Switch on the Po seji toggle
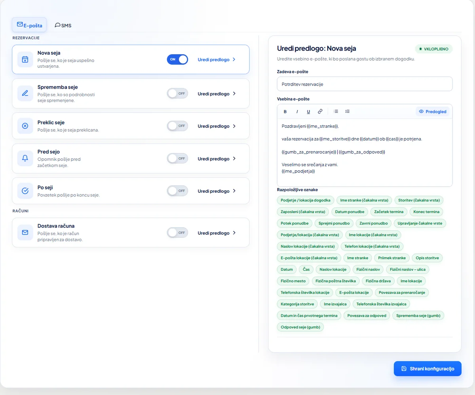Screen dimensions: 475x395 pos(177,191)
